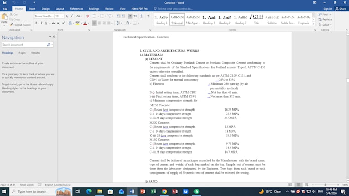This screenshot has height=196, width=349.
Task: Open the multilevel list dropdown
Action: (113, 16)
